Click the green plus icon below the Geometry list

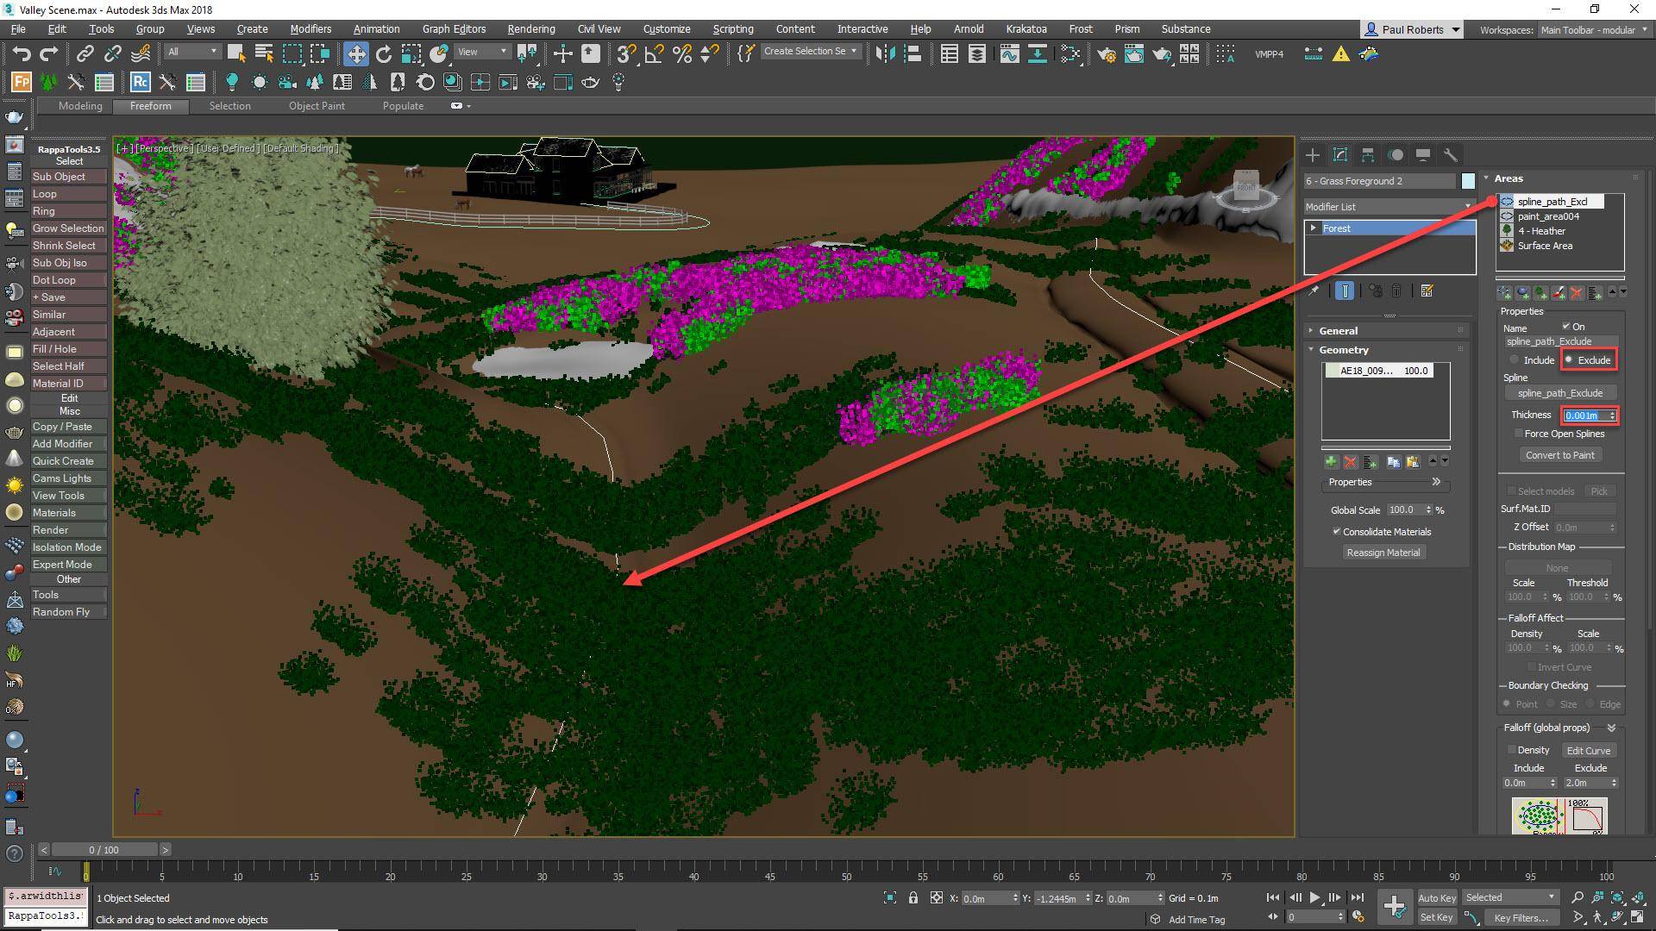[x=1331, y=462]
